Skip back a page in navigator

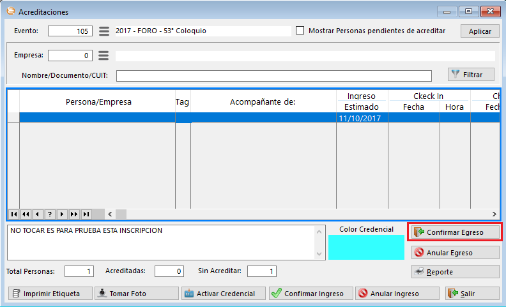pos(26,214)
